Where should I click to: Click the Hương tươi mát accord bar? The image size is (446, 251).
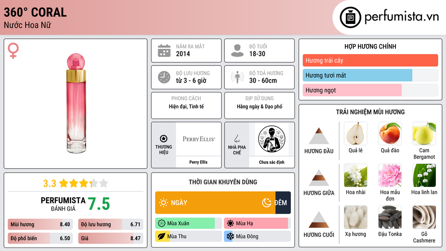tap(370, 75)
